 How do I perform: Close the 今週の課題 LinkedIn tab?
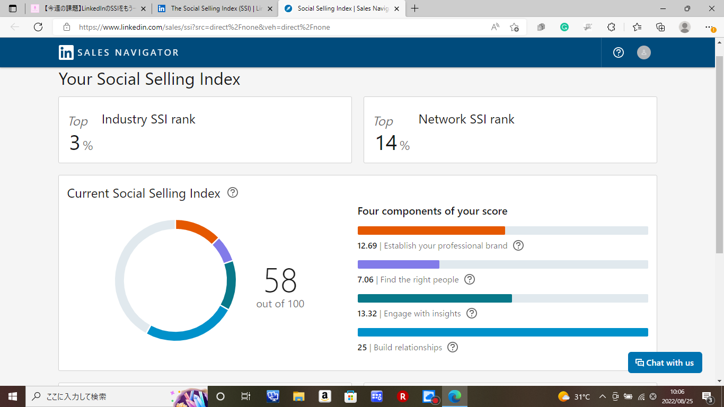144,8
